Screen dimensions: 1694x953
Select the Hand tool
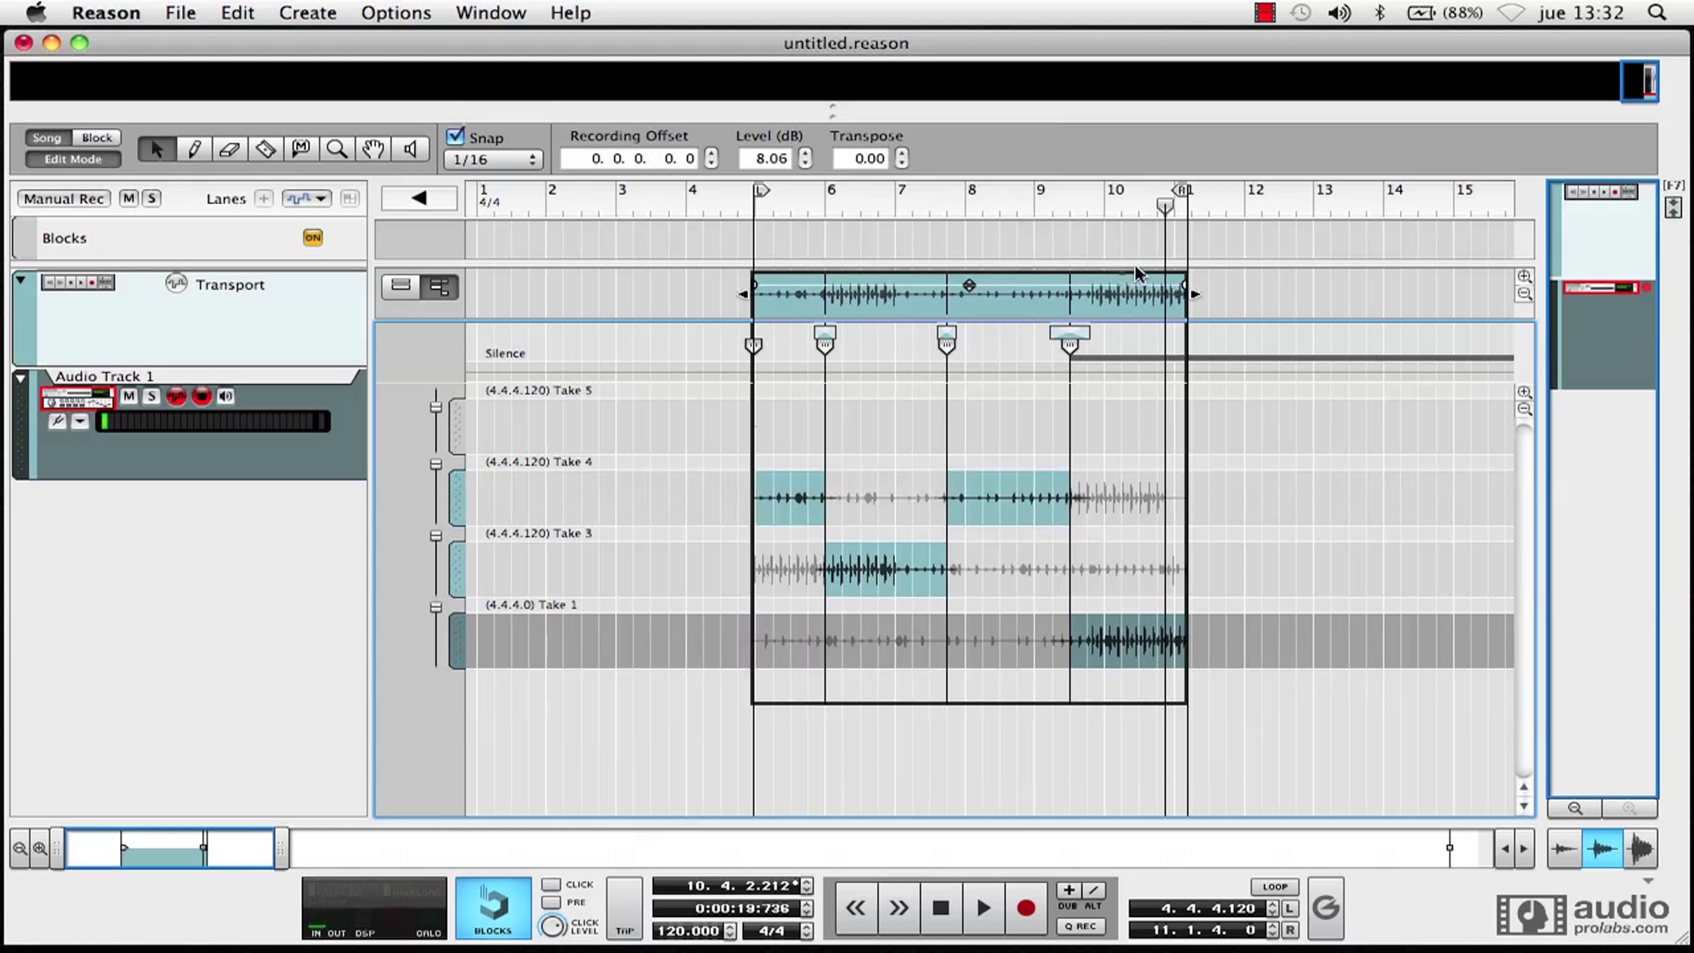click(x=373, y=149)
